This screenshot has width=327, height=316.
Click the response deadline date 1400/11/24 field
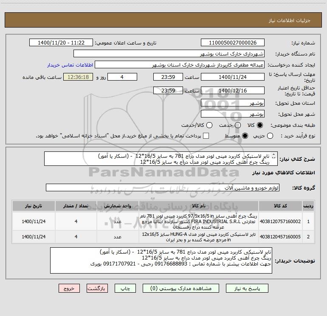pos(233,77)
